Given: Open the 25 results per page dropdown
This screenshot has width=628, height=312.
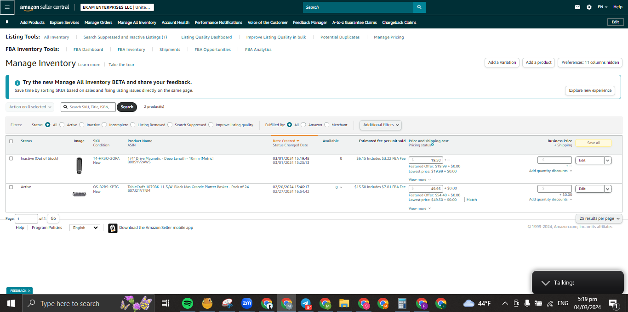Looking at the screenshot, I should point(599,219).
